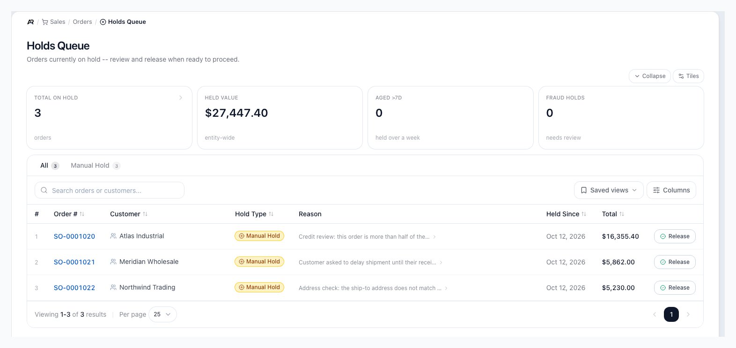Screen dimensions: 736x348
Task: Sort by Order # column arrows
Action: coord(82,214)
